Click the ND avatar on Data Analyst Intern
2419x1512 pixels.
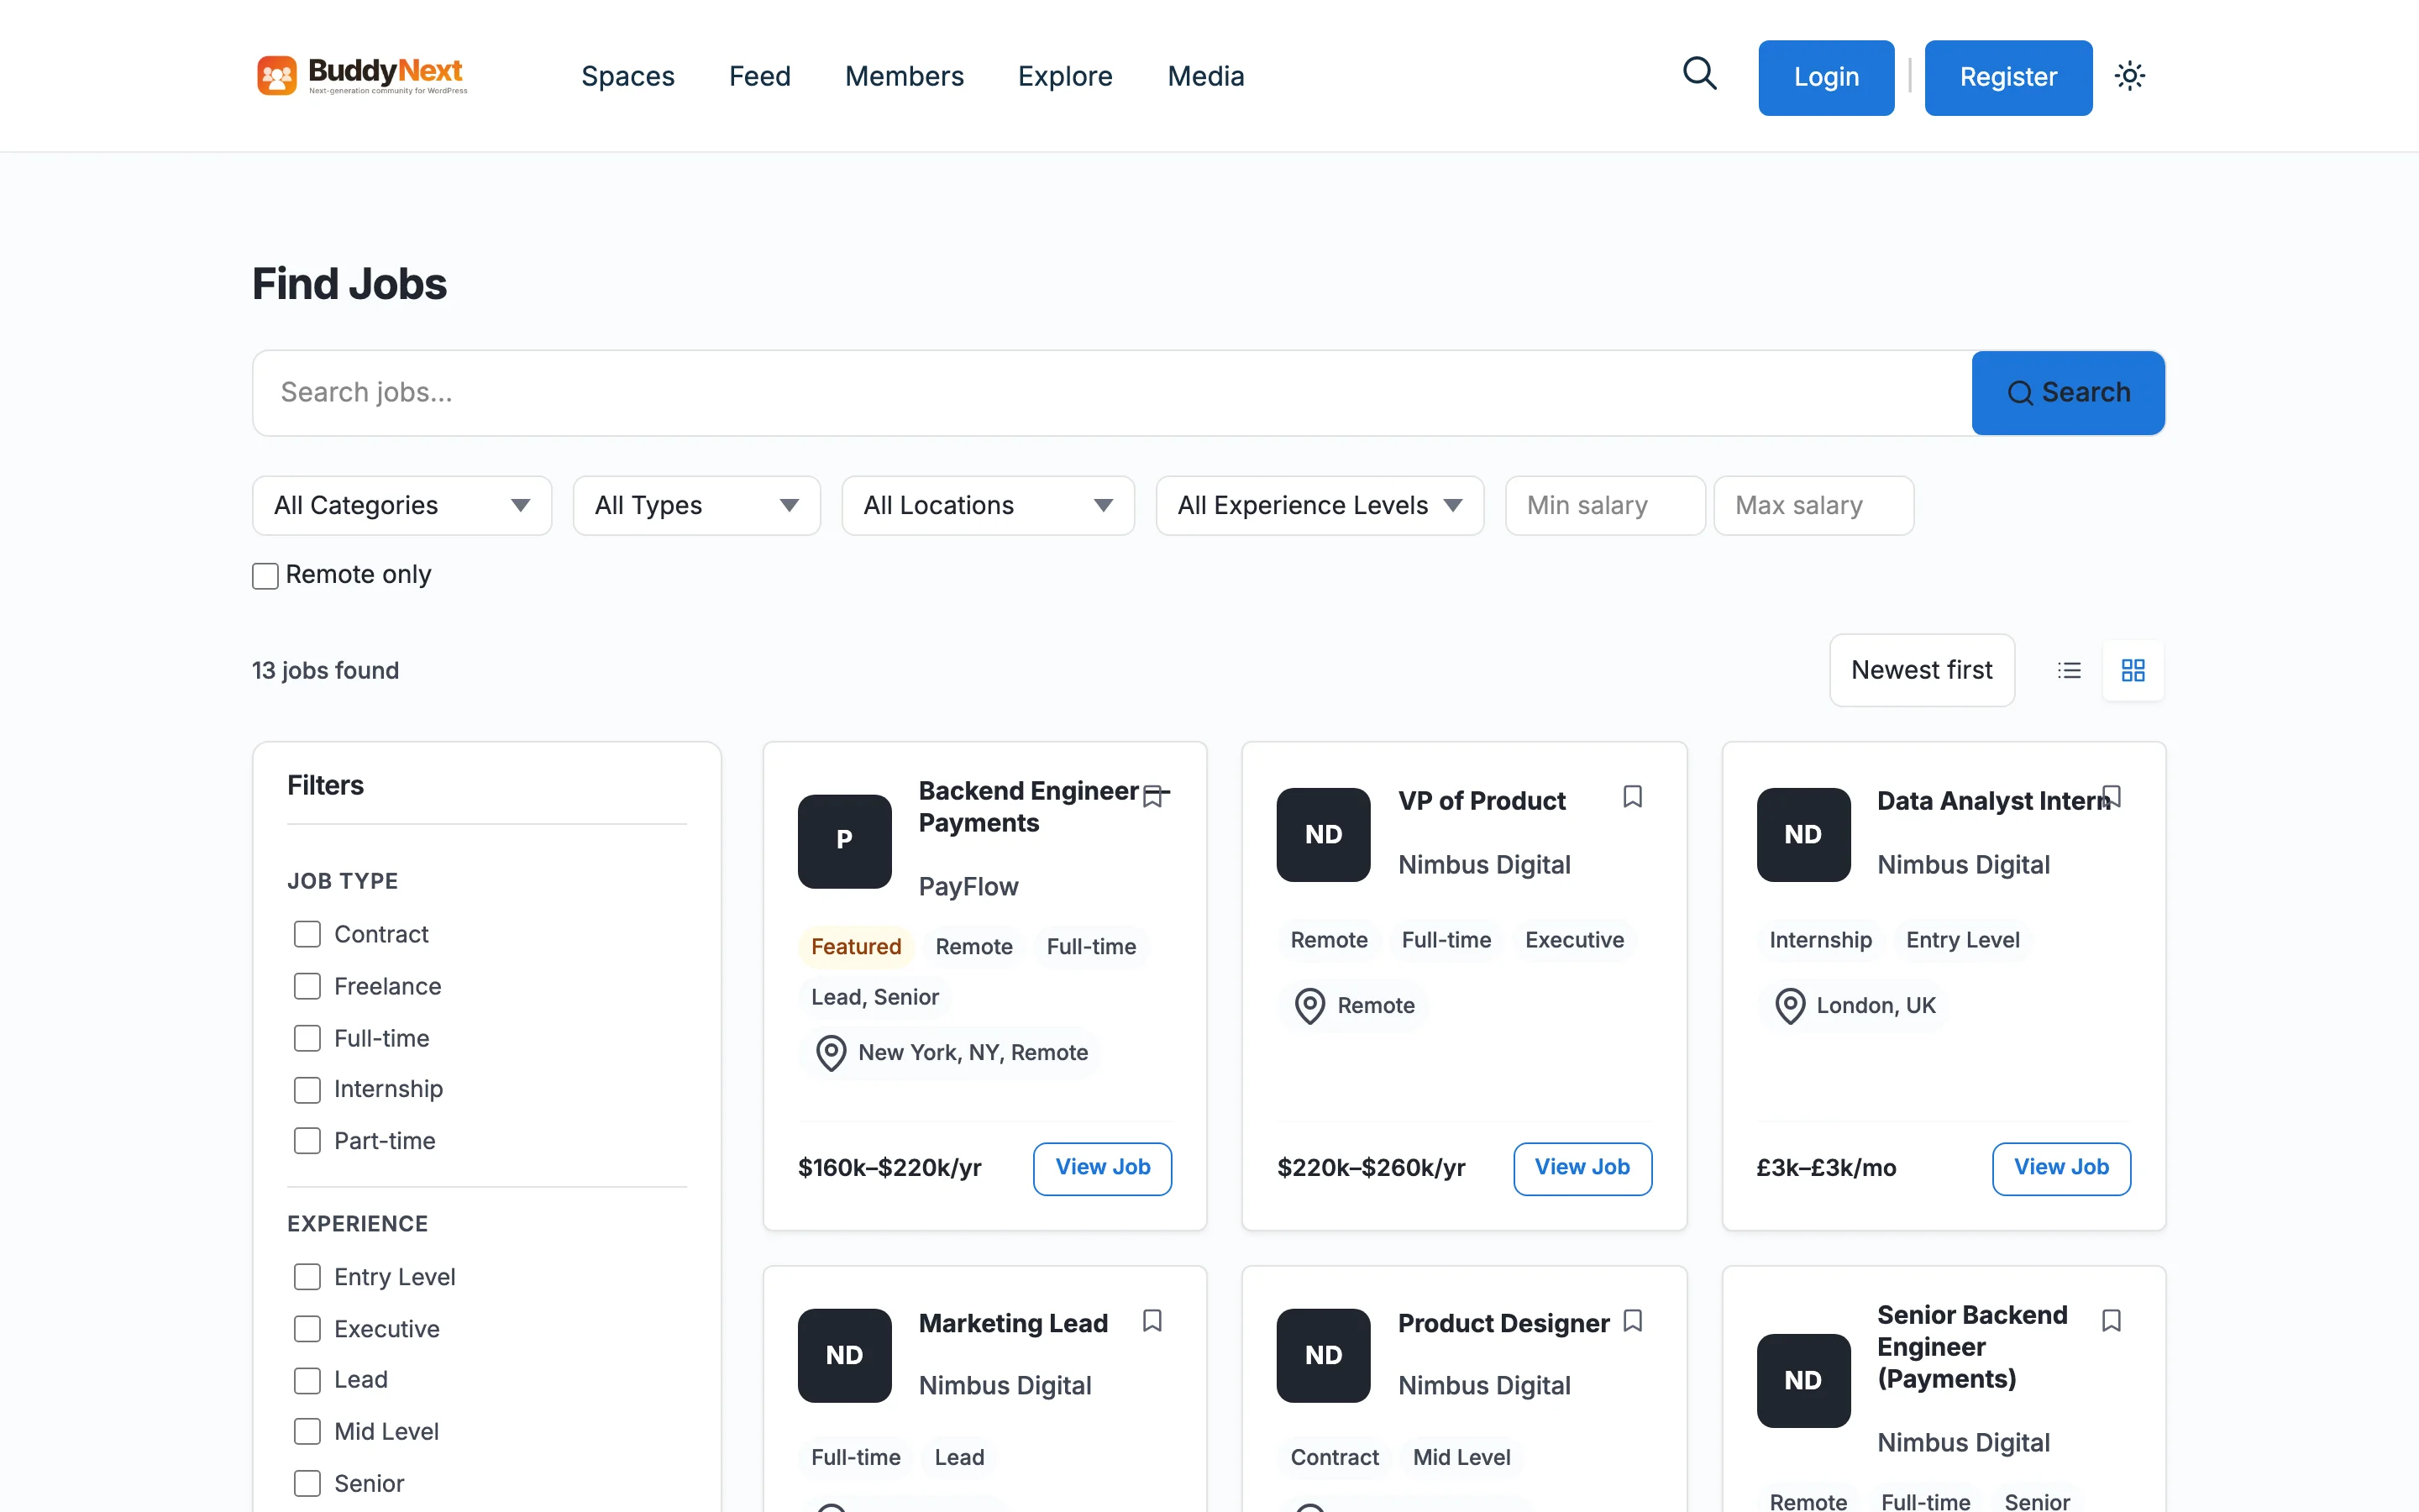pyautogui.click(x=1803, y=834)
